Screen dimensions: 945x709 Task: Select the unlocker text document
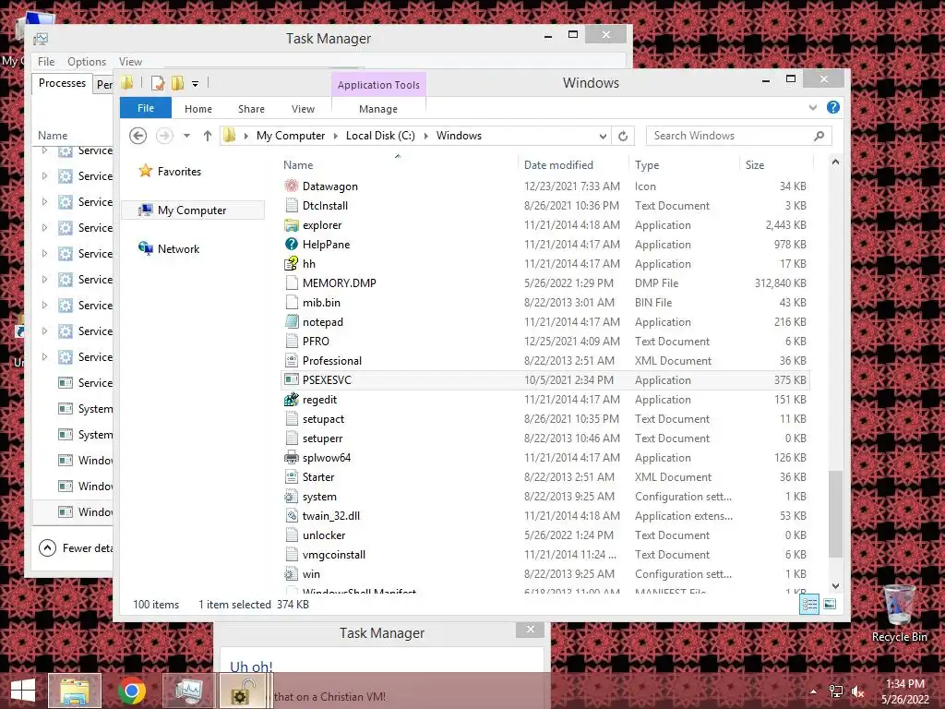click(x=544, y=535)
